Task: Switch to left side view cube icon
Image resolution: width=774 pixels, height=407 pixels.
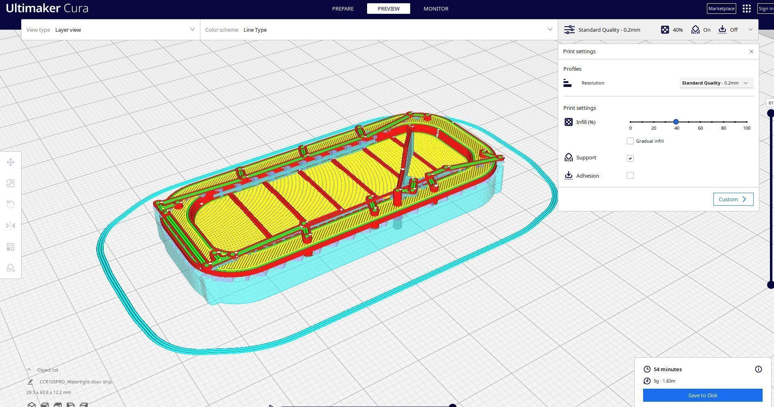Action: click(x=71, y=405)
